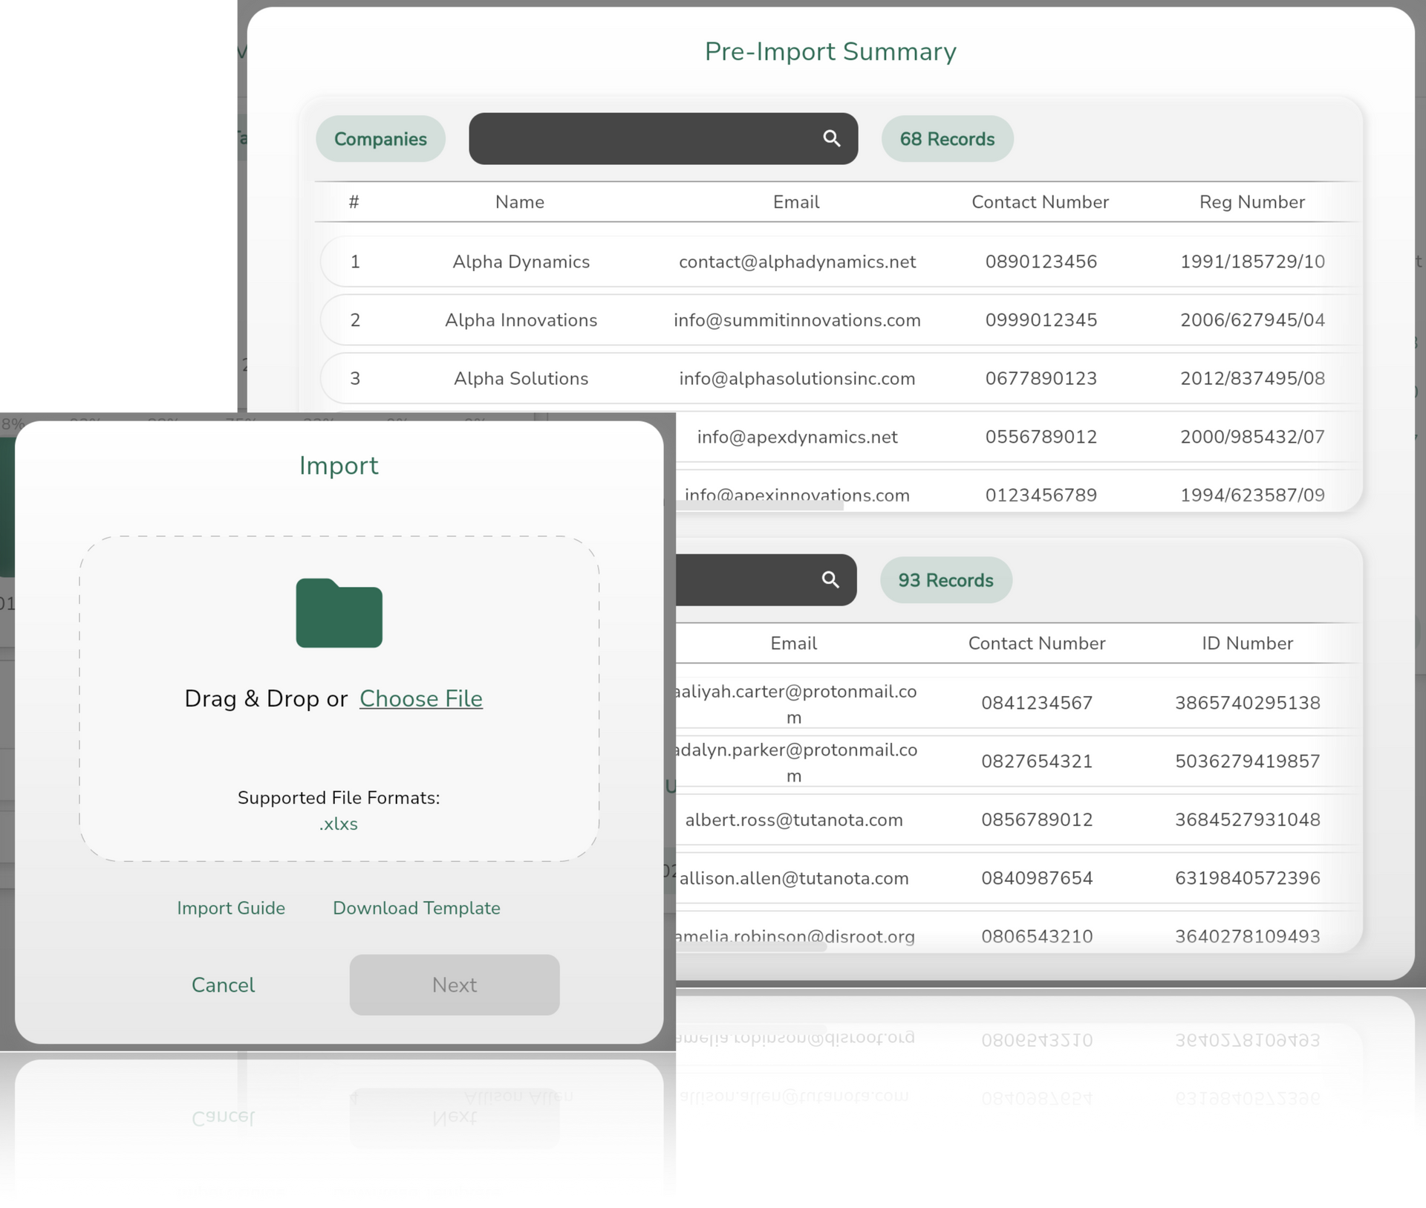The height and width of the screenshot is (1208, 1426).
Task: Click aaliyah.carter@protonmail.com email cell
Action: (x=795, y=704)
